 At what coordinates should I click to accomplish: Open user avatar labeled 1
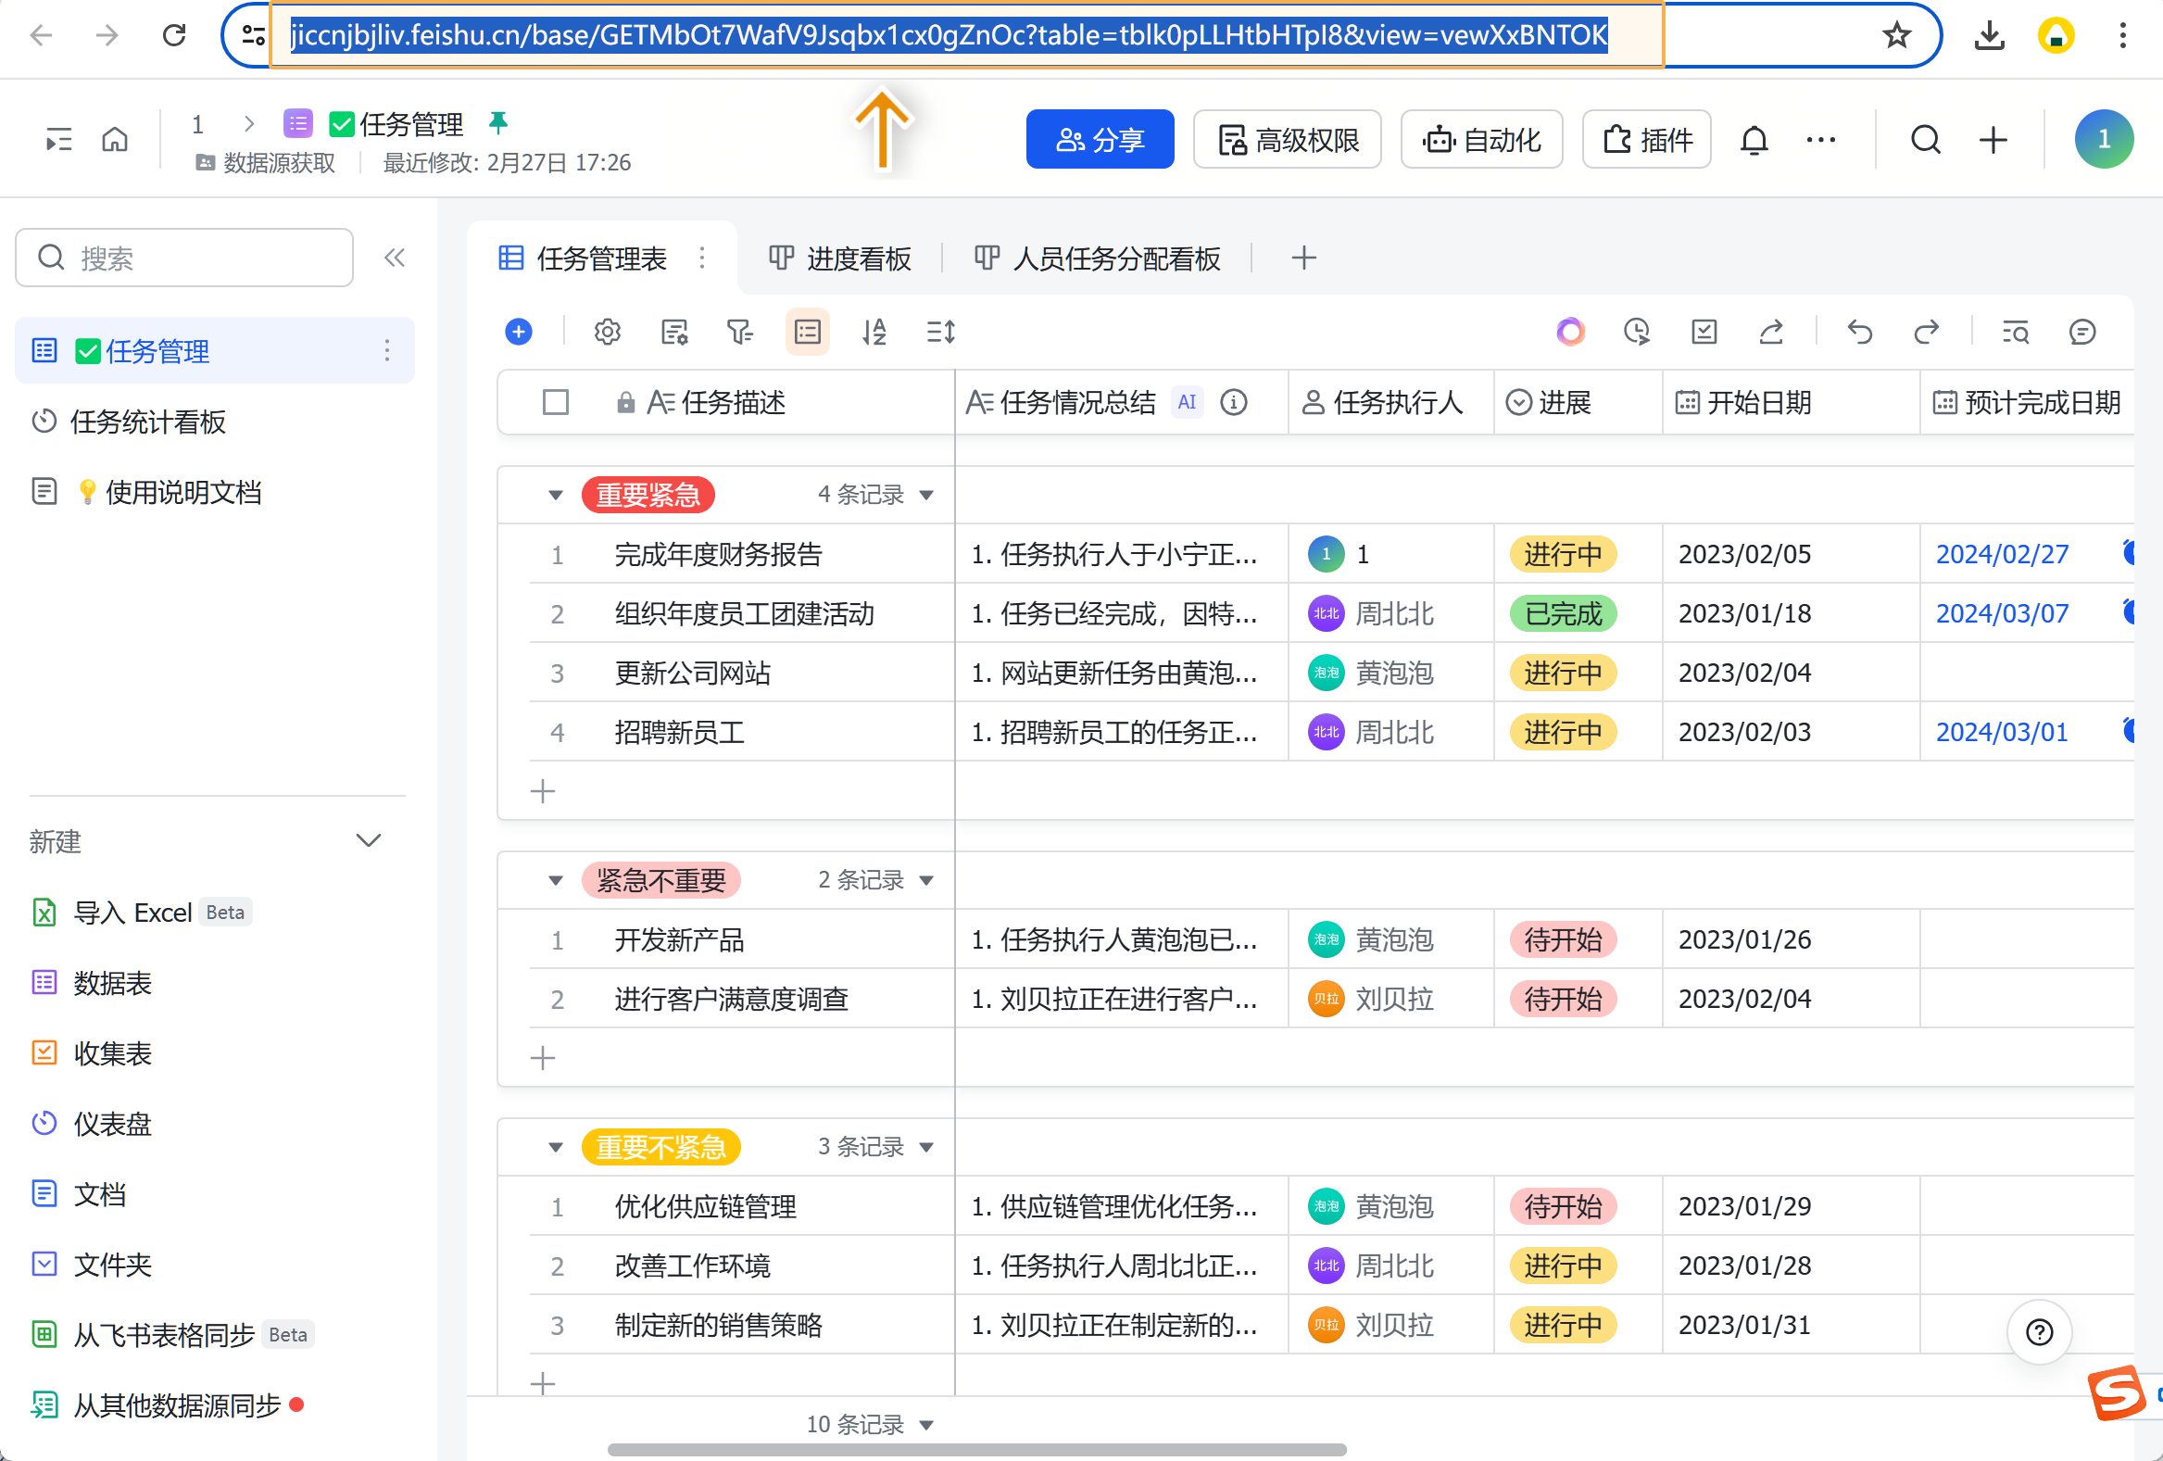pos(2104,139)
